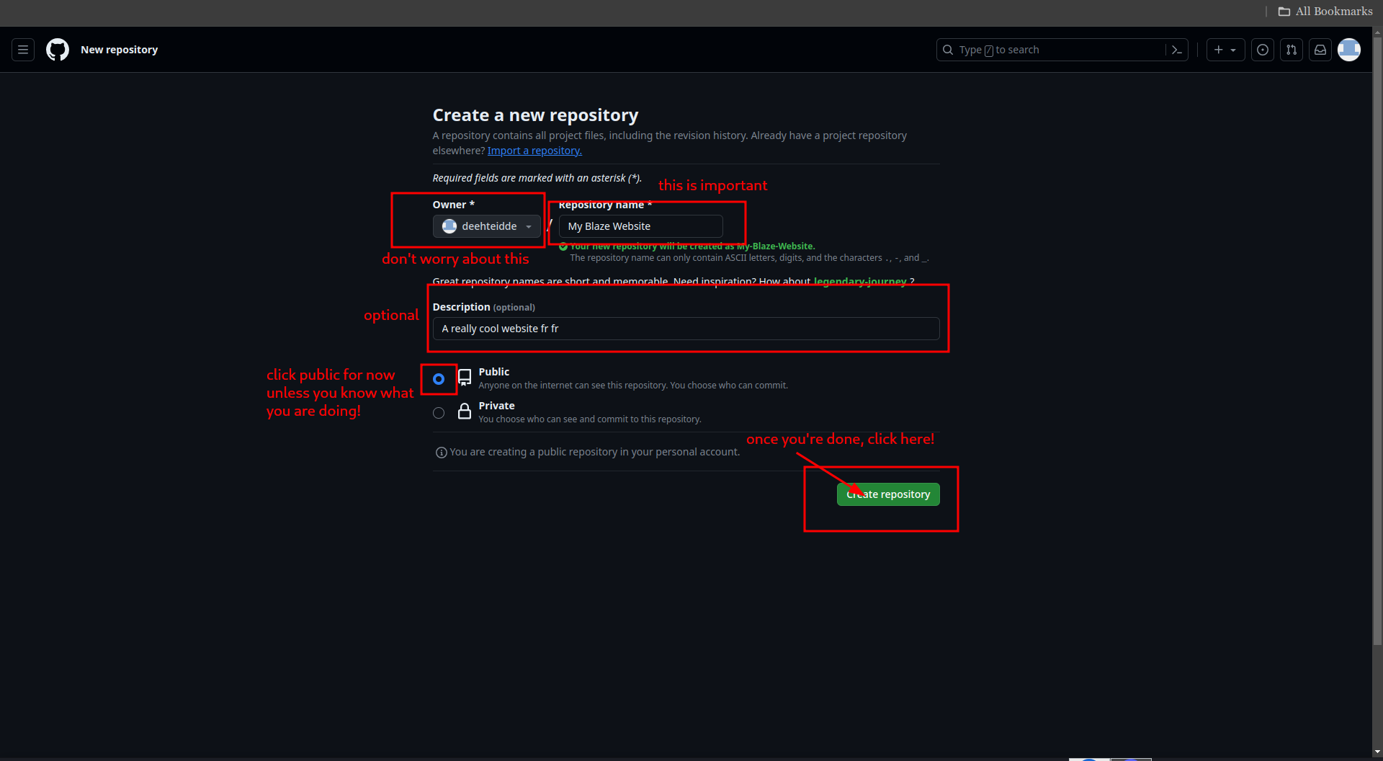
Task: Click the user profile avatar
Action: tap(1348, 50)
